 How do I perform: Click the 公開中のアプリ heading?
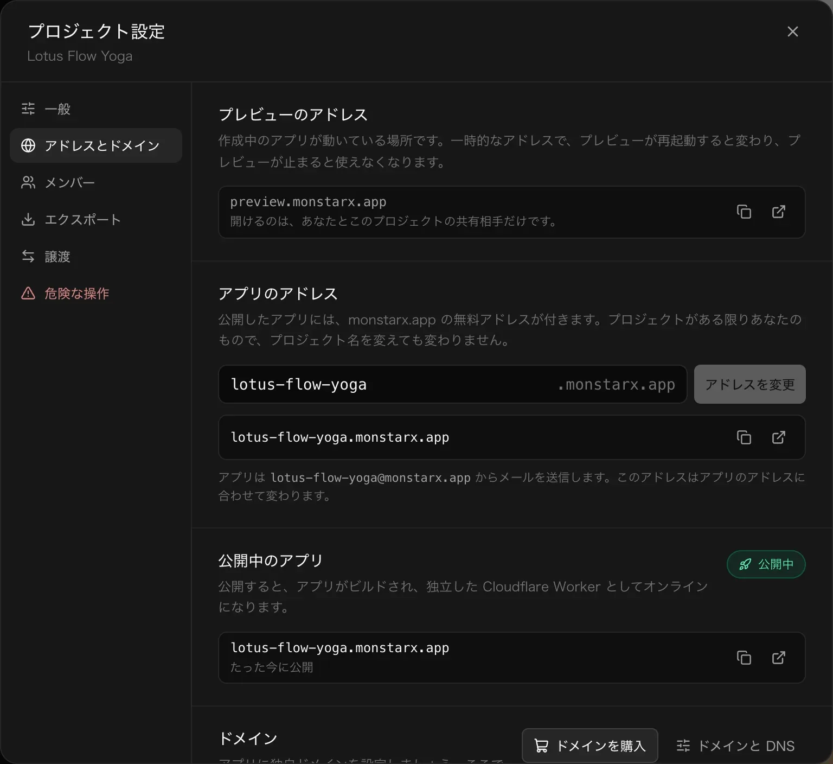pos(271,561)
